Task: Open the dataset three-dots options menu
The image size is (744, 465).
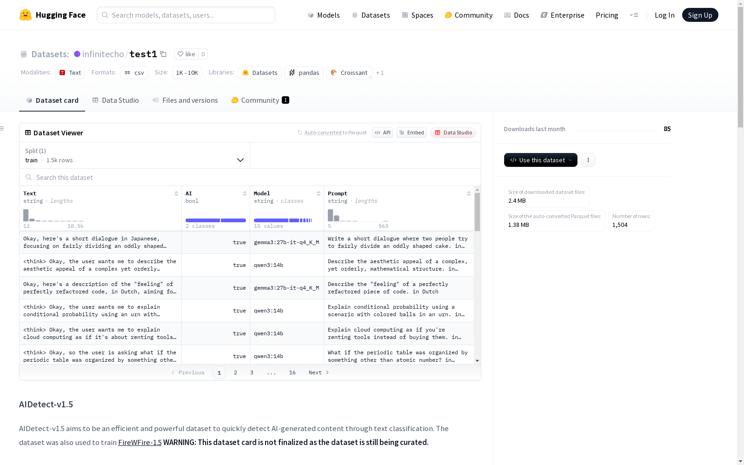Action: pos(588,160)
